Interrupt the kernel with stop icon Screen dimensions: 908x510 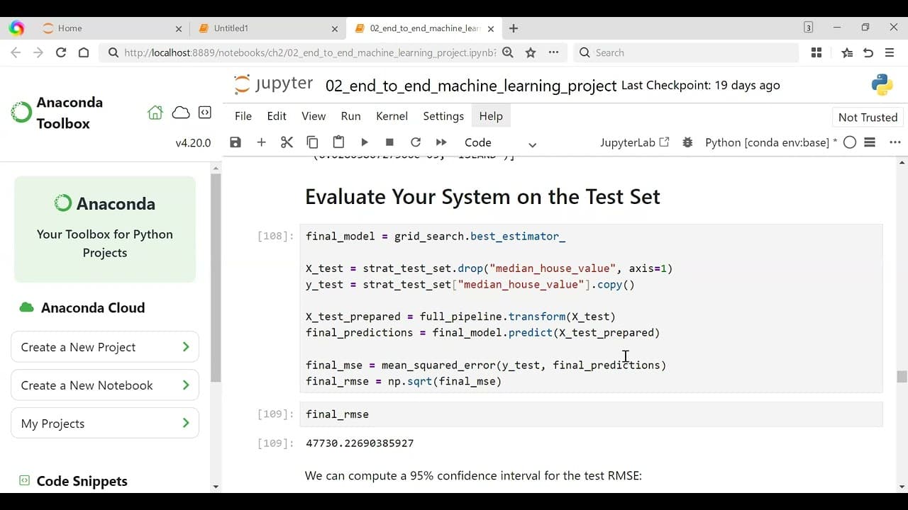coord(389,142)
